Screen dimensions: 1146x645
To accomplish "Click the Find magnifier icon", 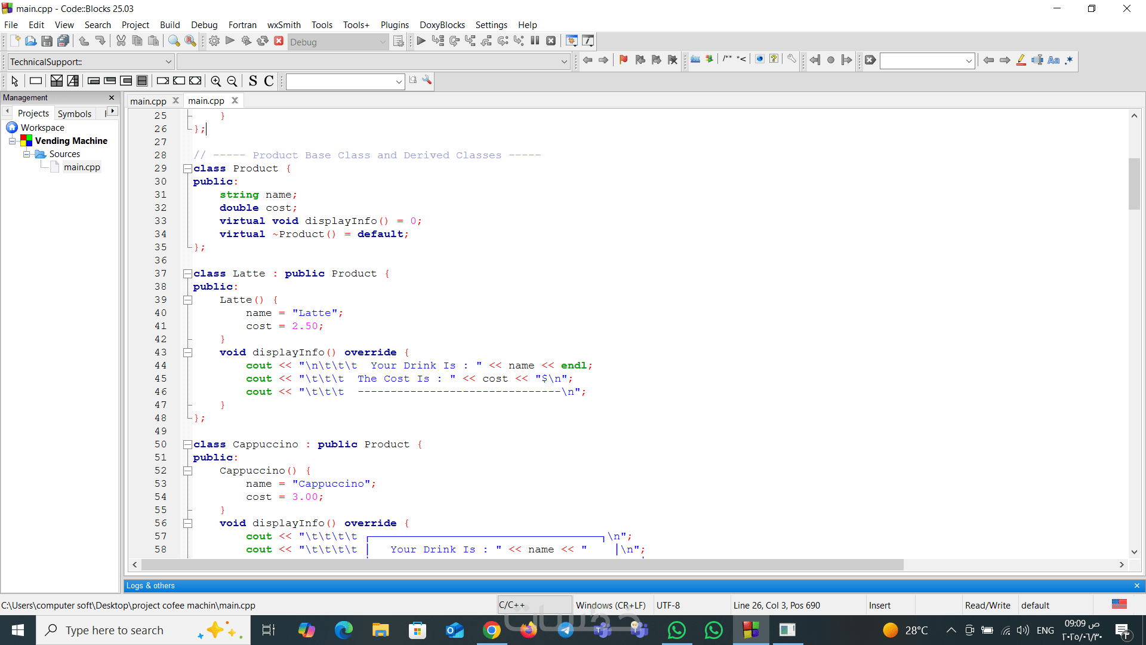I will click(x=174, y=41).
